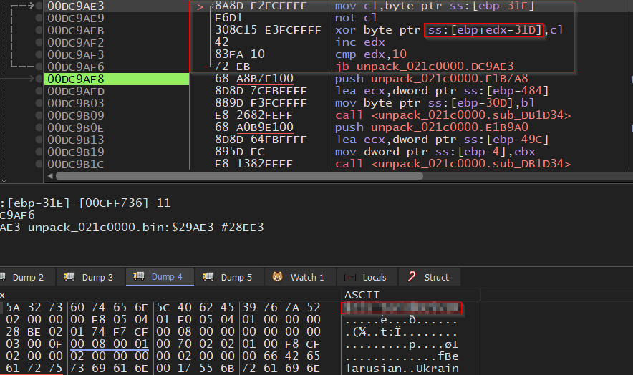The image size is (633, 375).
Task: Click the 'inc edx' instruction
Action: click(x=359, y=42)
